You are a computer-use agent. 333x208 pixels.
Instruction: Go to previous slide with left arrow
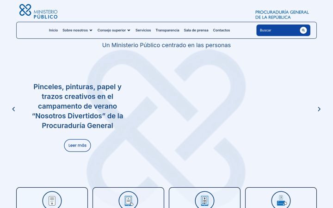pyautogui.click(x=13, y=109)
